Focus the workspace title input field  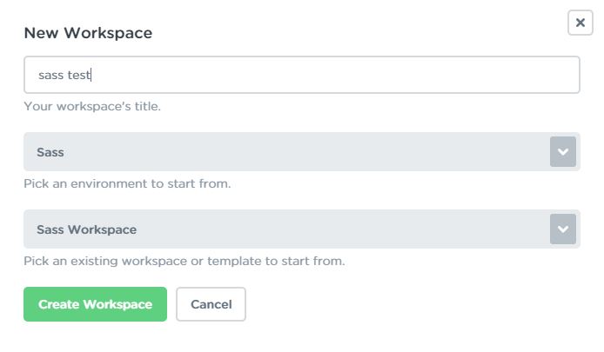tap(301, 75)
